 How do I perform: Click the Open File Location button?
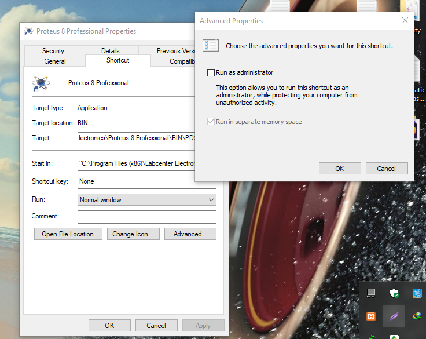pos(68,234)
